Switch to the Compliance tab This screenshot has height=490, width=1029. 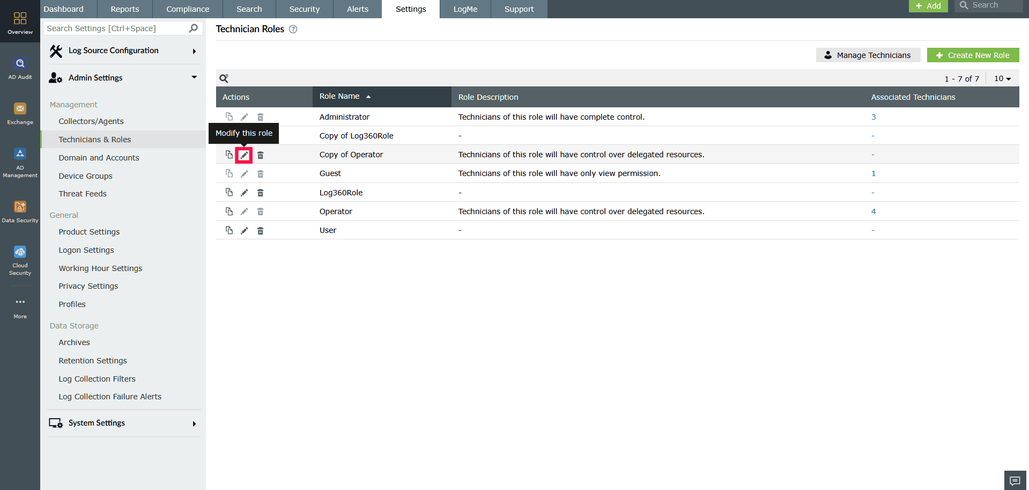[x=187, y=9]
